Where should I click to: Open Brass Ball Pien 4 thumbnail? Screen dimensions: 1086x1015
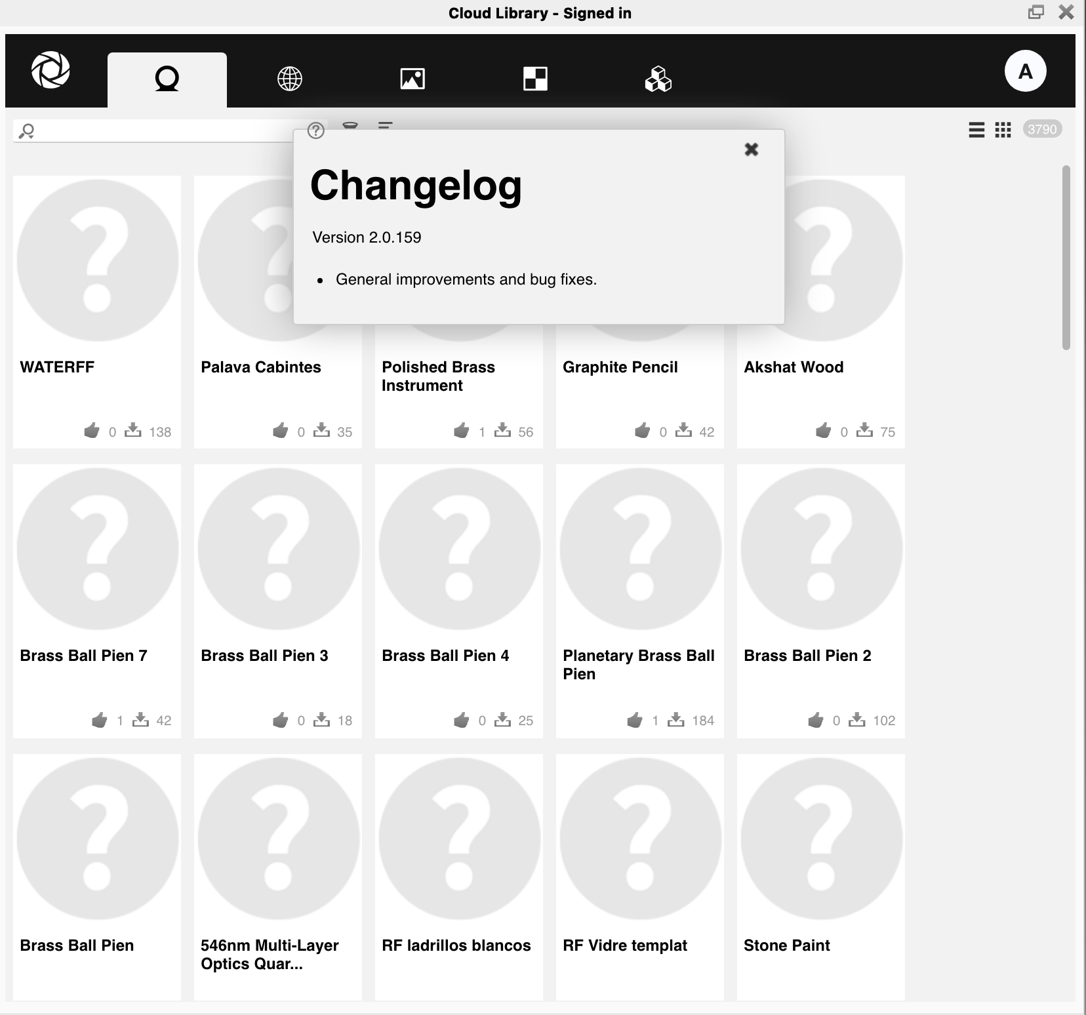coord(459,549)
